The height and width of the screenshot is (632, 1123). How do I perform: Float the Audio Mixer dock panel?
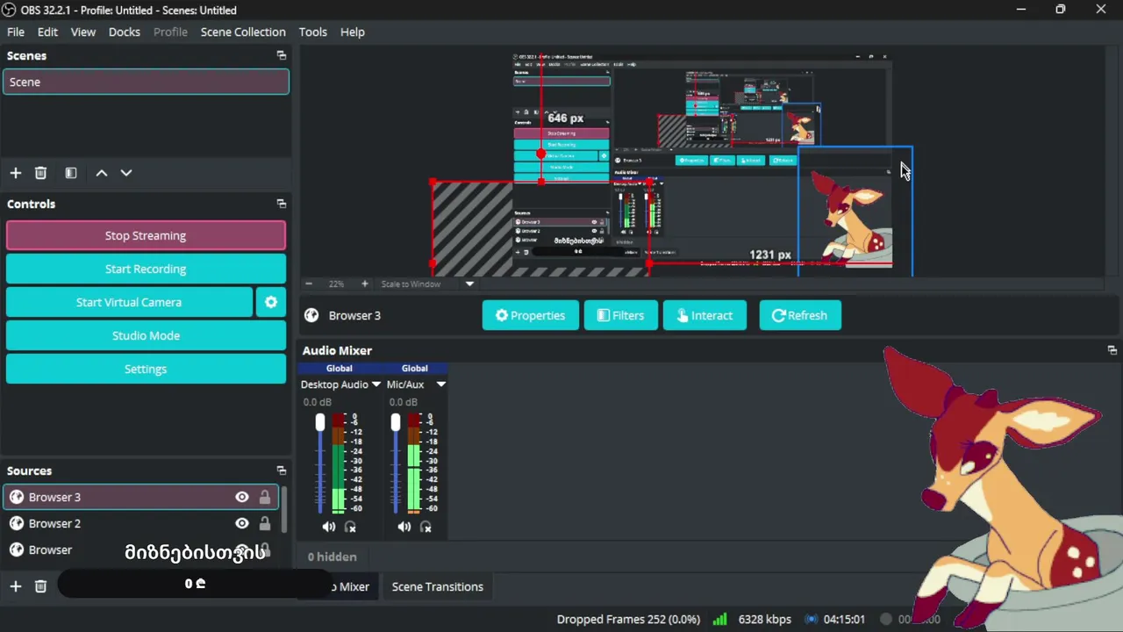[1112, 350]
